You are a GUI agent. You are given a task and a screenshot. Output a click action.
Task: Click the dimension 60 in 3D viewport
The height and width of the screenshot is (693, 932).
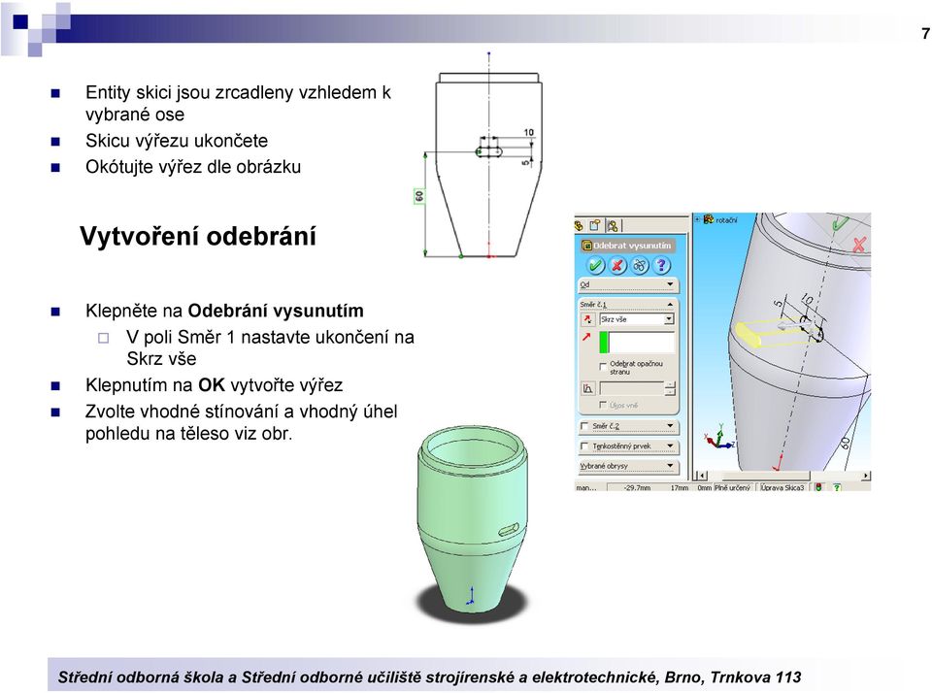846,443
